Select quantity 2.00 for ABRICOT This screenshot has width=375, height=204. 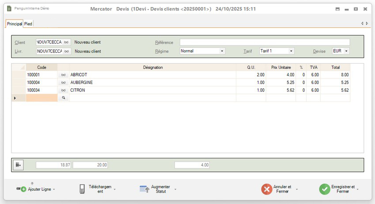pos(251,75)
